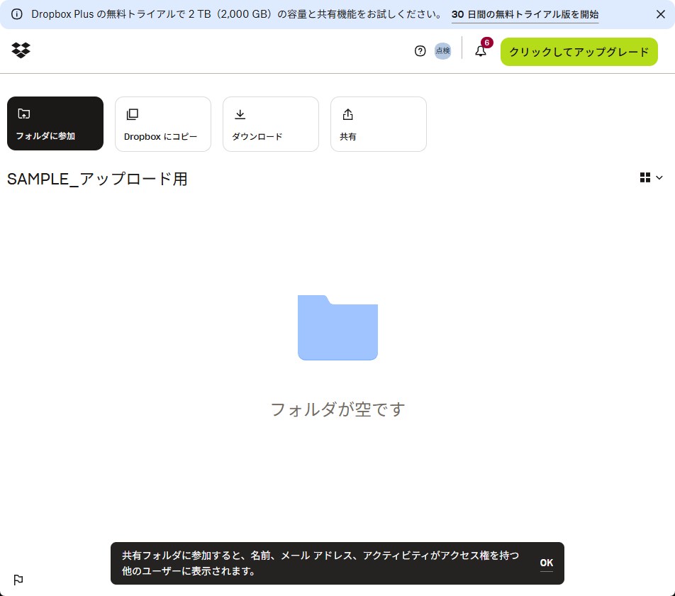This screenshot has height=596, width=675.
Task: Click the ダウンロード button
Action: click(271, 124)
